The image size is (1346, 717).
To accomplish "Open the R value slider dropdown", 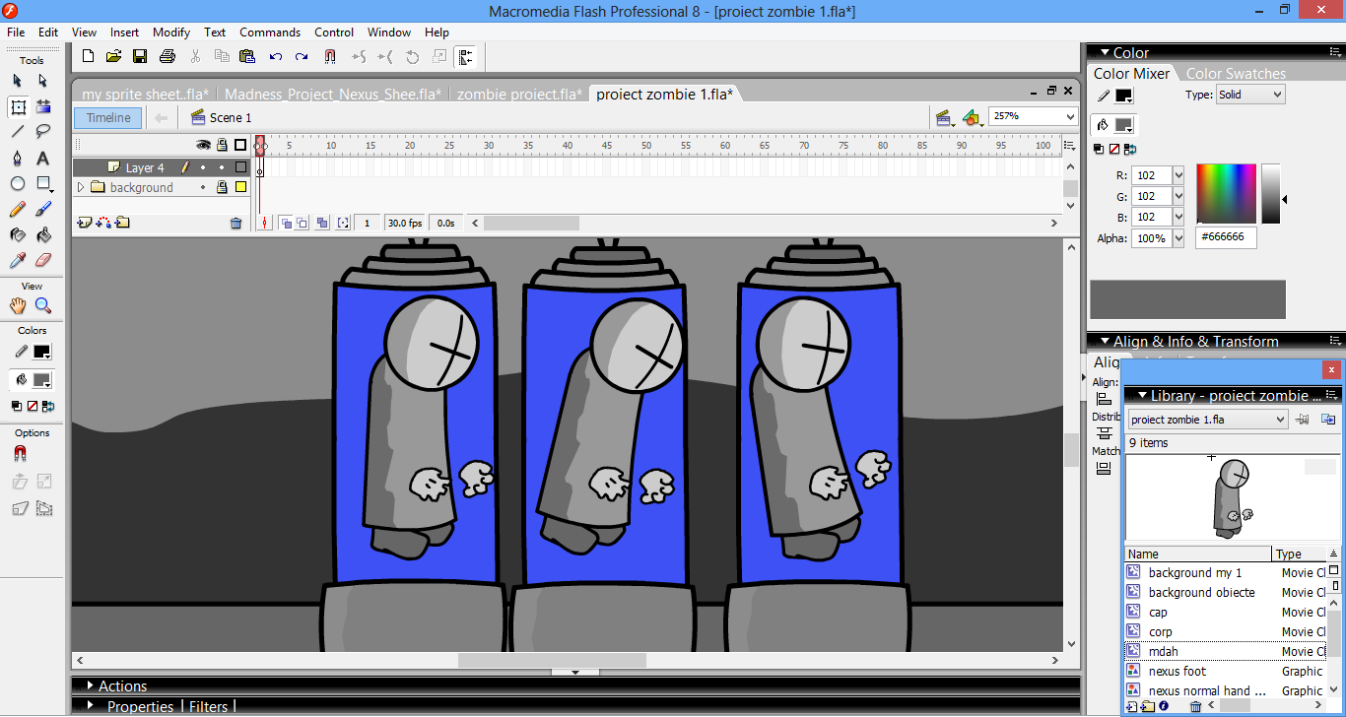I will click(x=1178, y=175).
